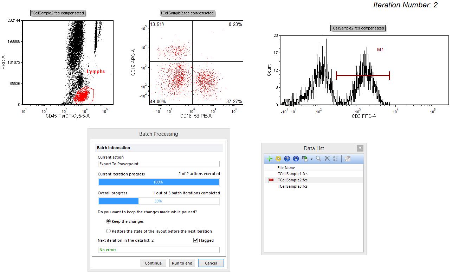452x274 pixels.
Task: Select Restore the state of layout option
Action: click(x=109, y=231)
